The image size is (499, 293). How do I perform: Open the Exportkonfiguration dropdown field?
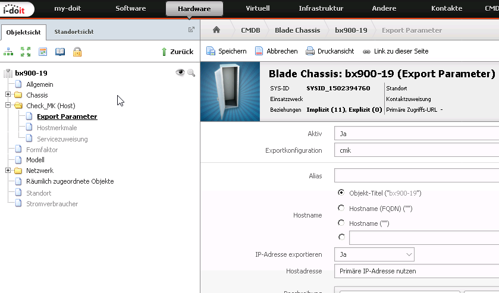click(416, 150)
